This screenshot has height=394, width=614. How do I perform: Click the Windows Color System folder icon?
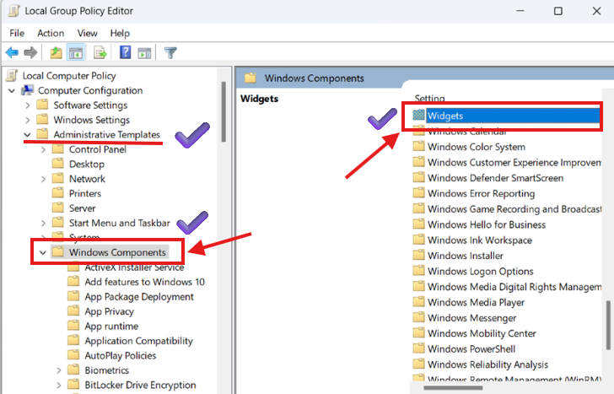tap(418, 147)
